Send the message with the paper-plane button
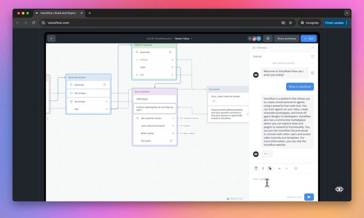The width and height of the screenshot is (364, 218). 309,197
